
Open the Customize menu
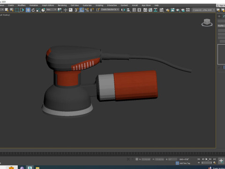(x=87, y=5)
